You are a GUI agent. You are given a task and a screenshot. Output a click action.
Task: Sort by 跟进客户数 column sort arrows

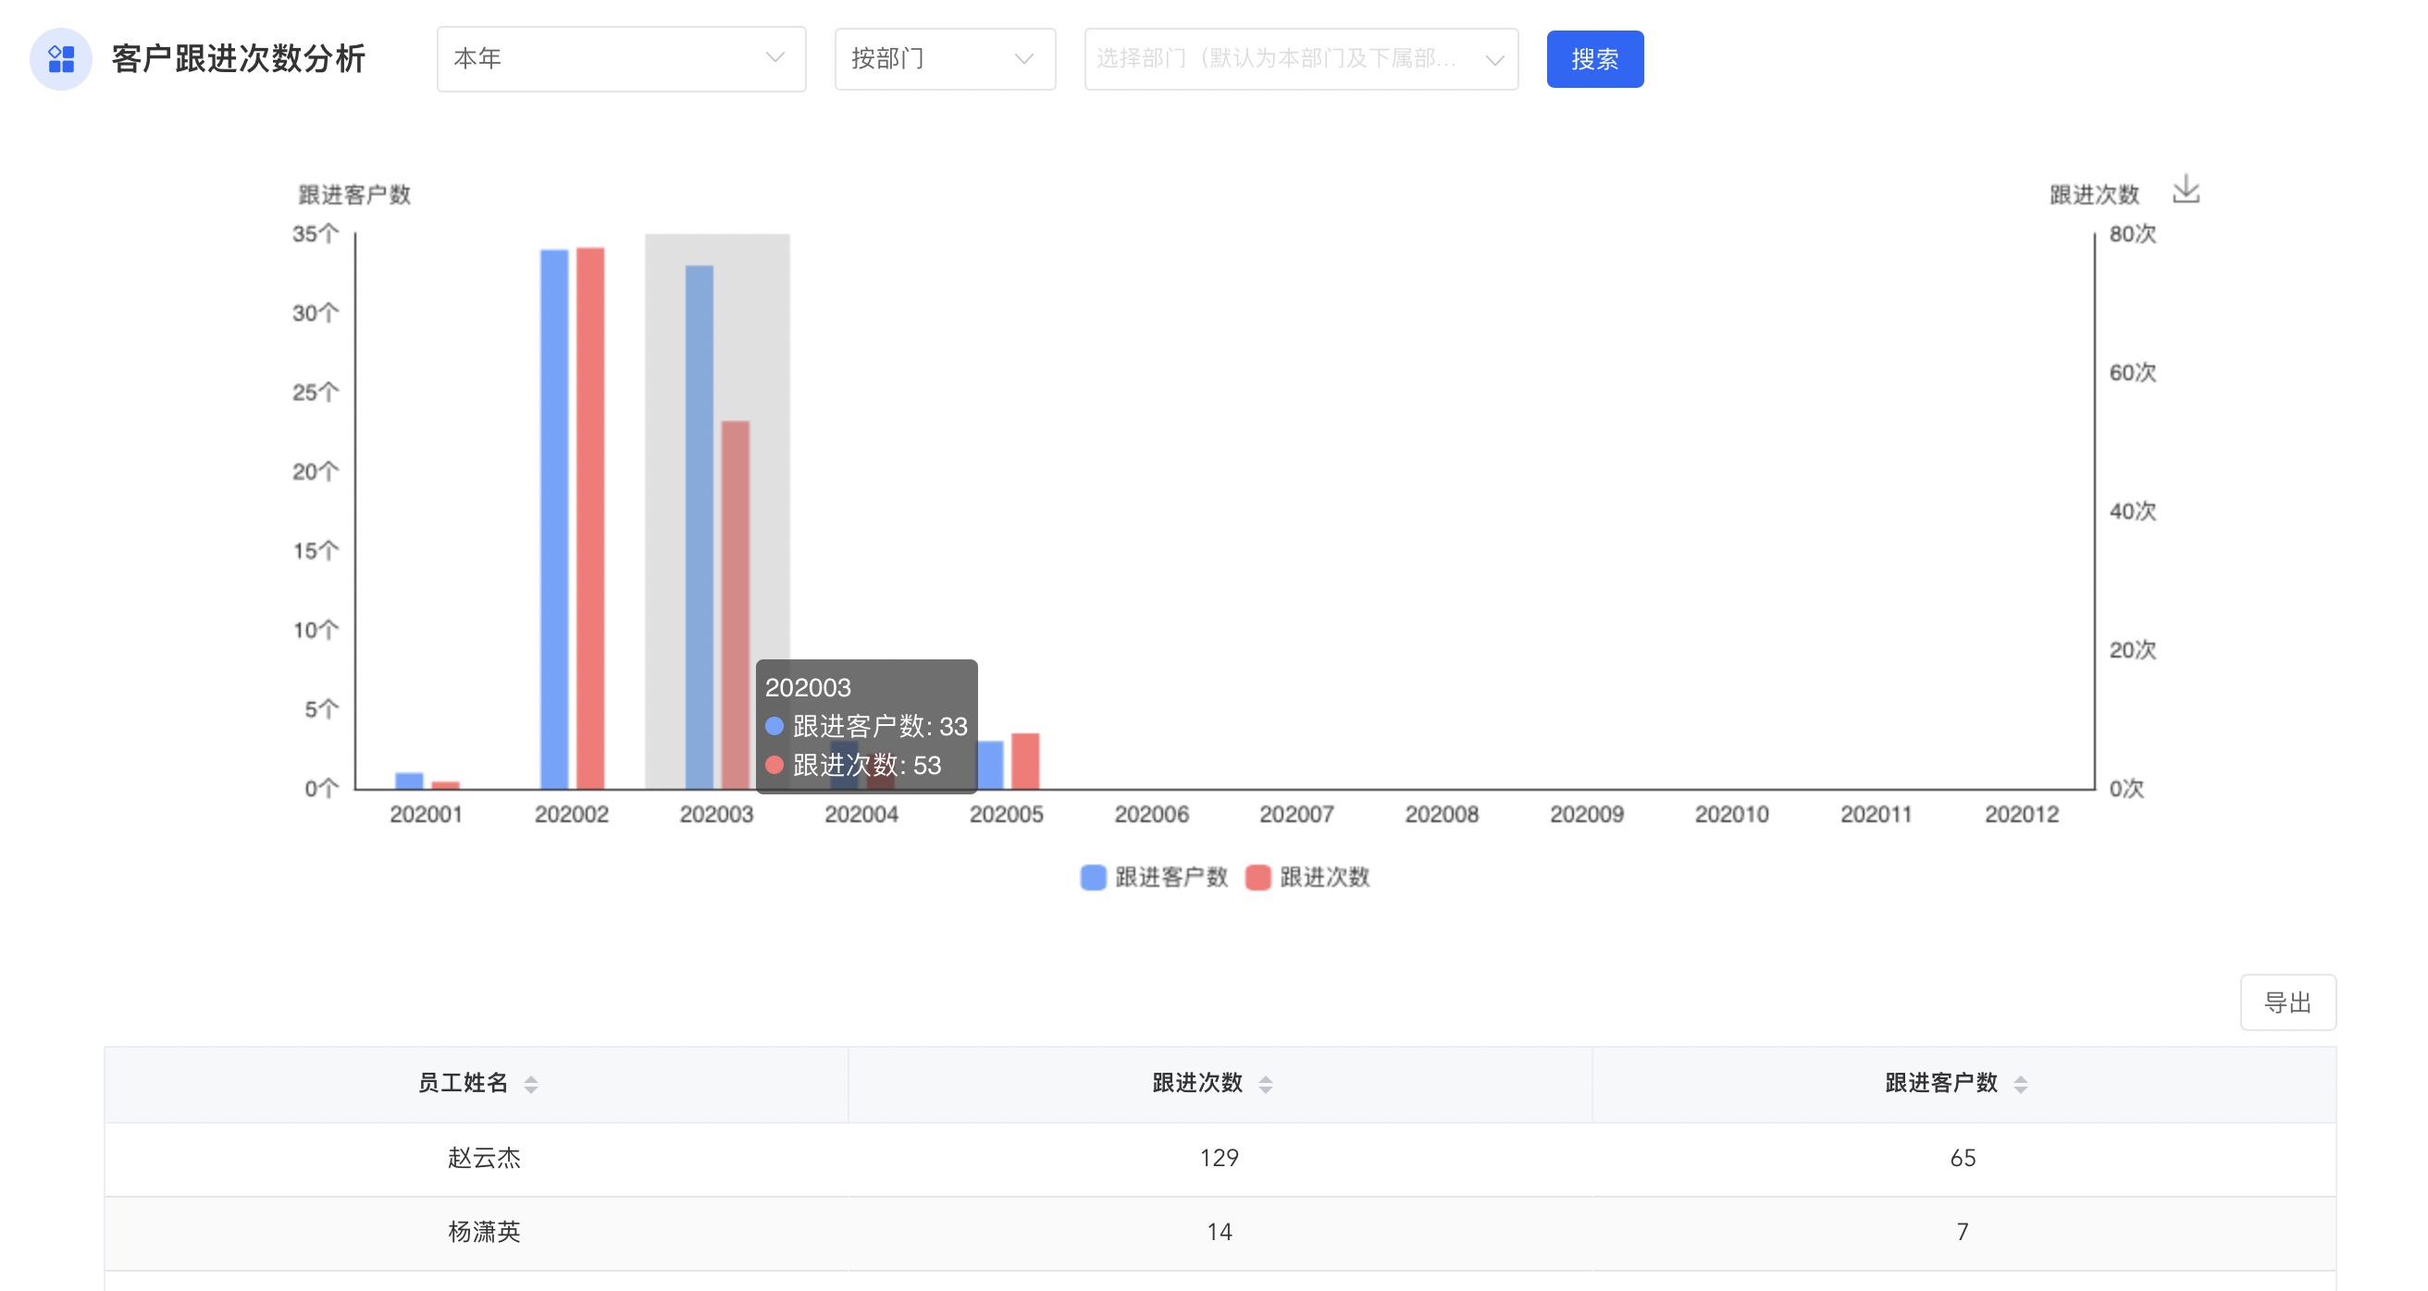[x=2020, y=1085]
